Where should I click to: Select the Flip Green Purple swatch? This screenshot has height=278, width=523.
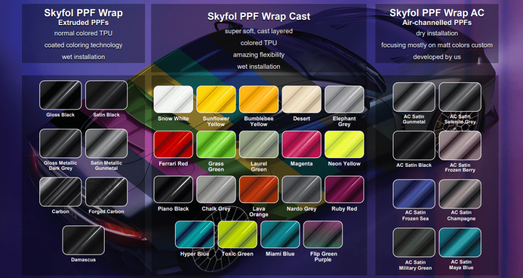(x=323, y=234)
